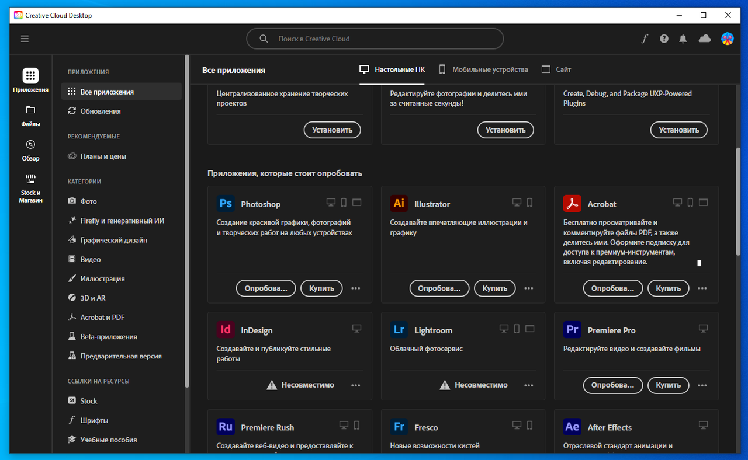Click the search magnifier icon

tap(264, 39)
